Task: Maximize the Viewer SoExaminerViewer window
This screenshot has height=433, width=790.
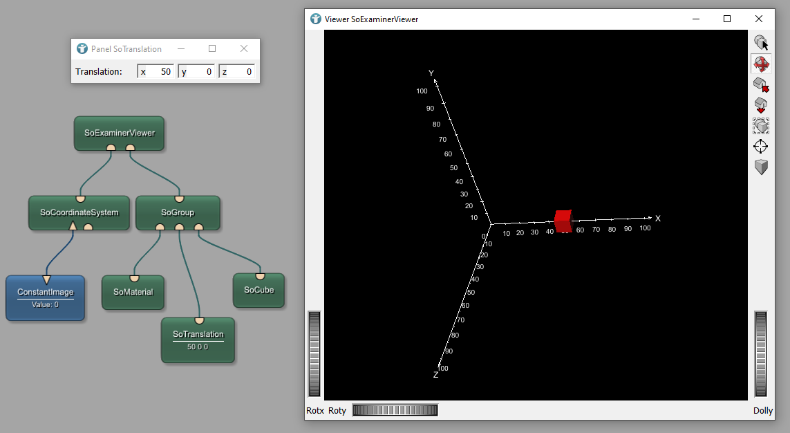Action: pyautogui.click(x=727, y=19)
